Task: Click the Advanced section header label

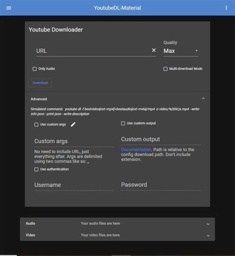Action: (39, 99)
